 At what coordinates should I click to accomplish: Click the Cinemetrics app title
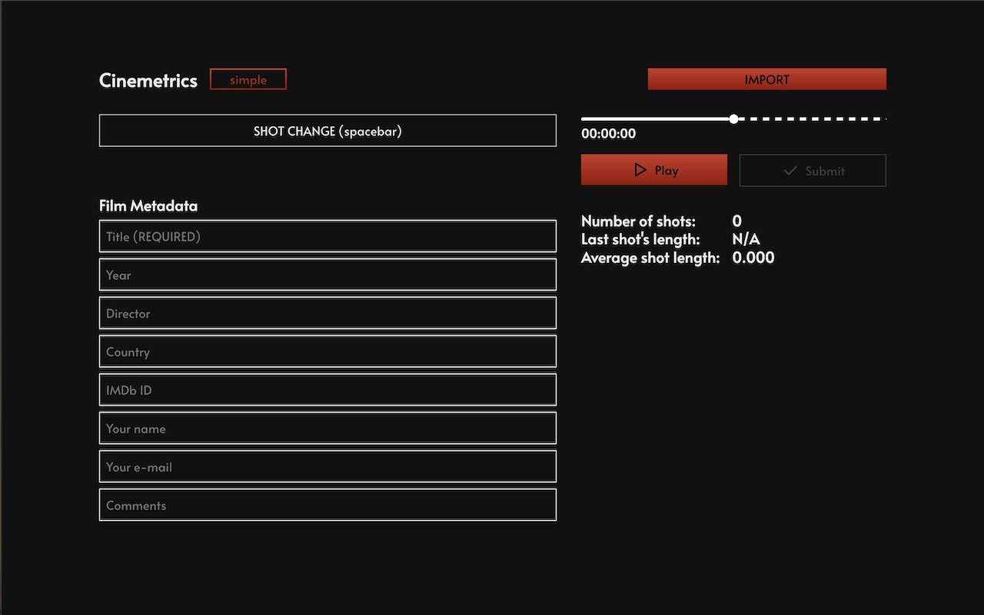pos(148,80)
